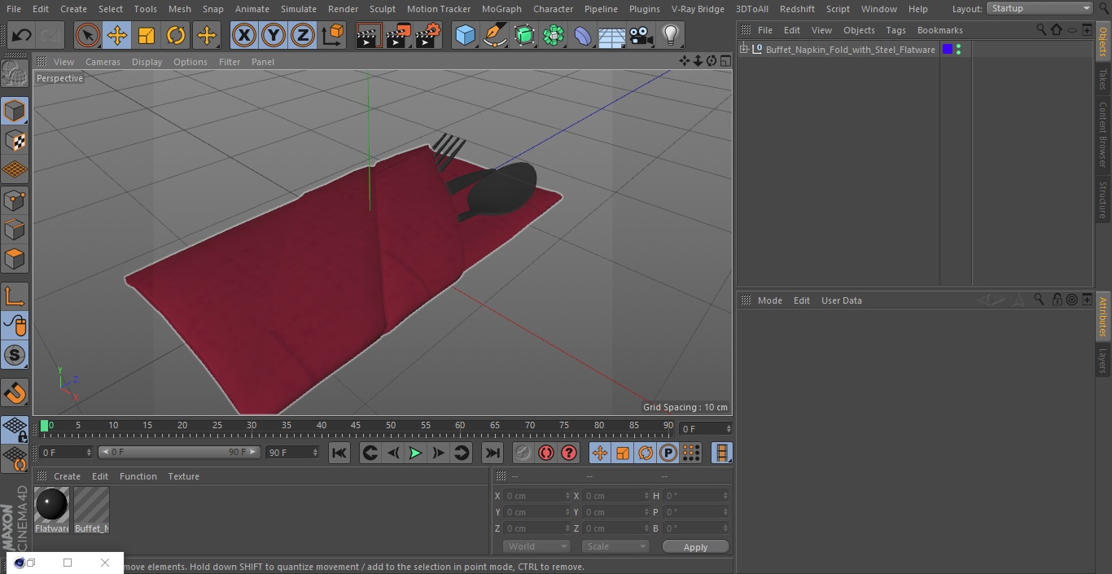Toggle visibility dots of Buffet_Napkin object
The width and height of the screenshot is (1112, 574).
(x=958, y=50)
